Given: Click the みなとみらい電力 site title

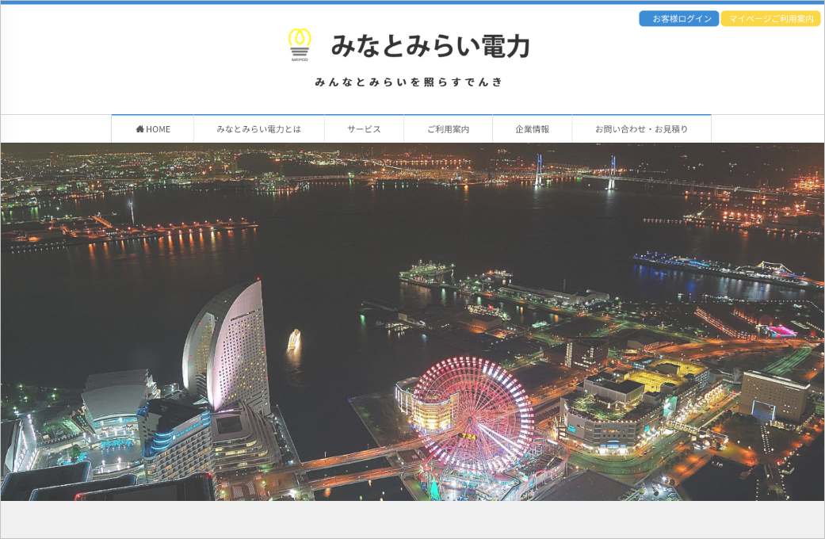Looking at the screenshot, I should (430, 46).
